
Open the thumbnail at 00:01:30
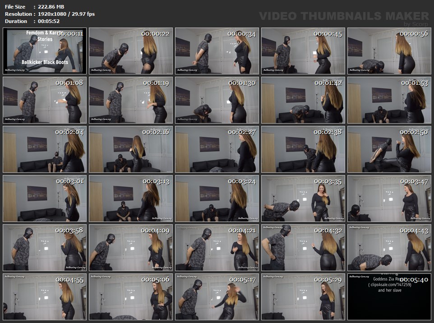217,100
